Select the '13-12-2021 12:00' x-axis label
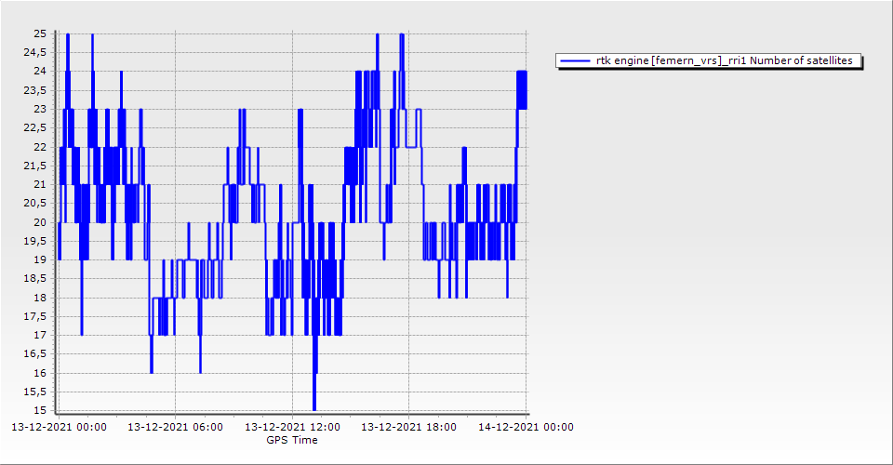The image size is (893, 465). [292, 428]
